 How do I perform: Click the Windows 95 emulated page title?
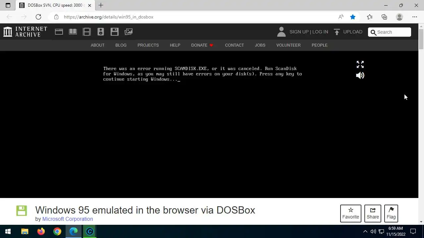145,210
